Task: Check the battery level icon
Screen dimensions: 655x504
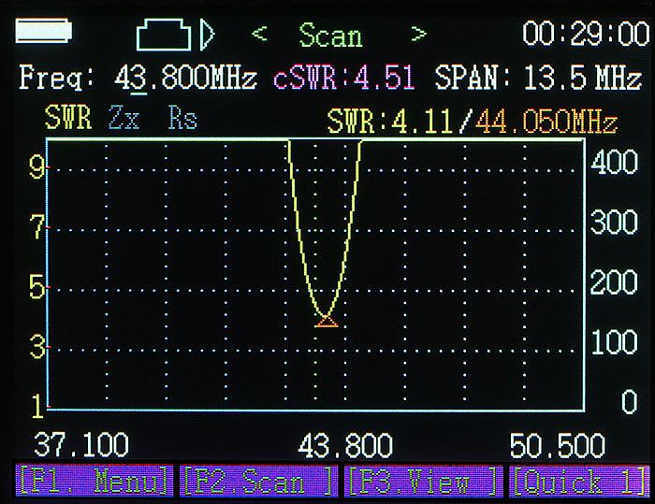Action: coord(43,31)
